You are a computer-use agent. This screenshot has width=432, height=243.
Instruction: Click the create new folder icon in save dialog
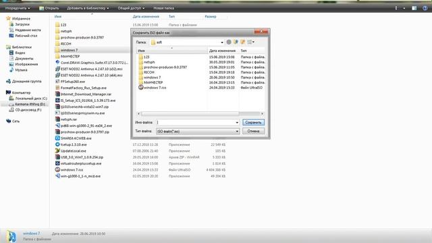pyautogui.click(x=242, y=42)
